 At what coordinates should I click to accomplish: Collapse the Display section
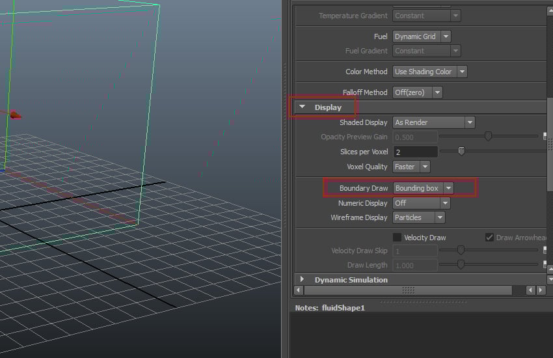[303, 107]
